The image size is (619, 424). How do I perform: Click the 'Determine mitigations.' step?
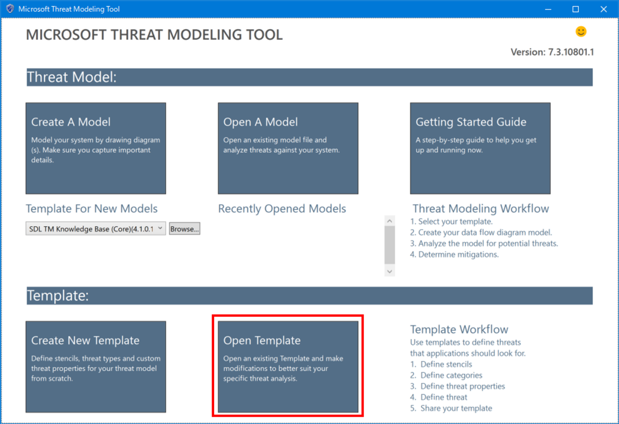(454, 255)
